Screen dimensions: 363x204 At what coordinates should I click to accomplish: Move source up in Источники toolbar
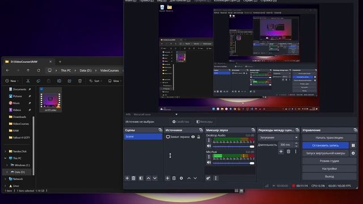189,178
